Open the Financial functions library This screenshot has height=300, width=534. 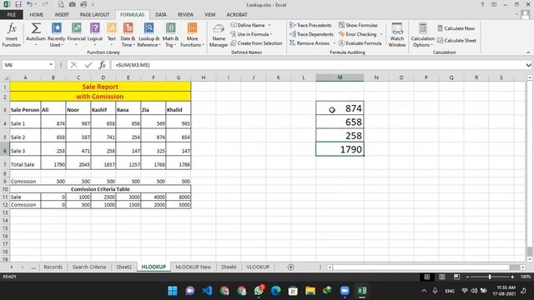[76, 35]
